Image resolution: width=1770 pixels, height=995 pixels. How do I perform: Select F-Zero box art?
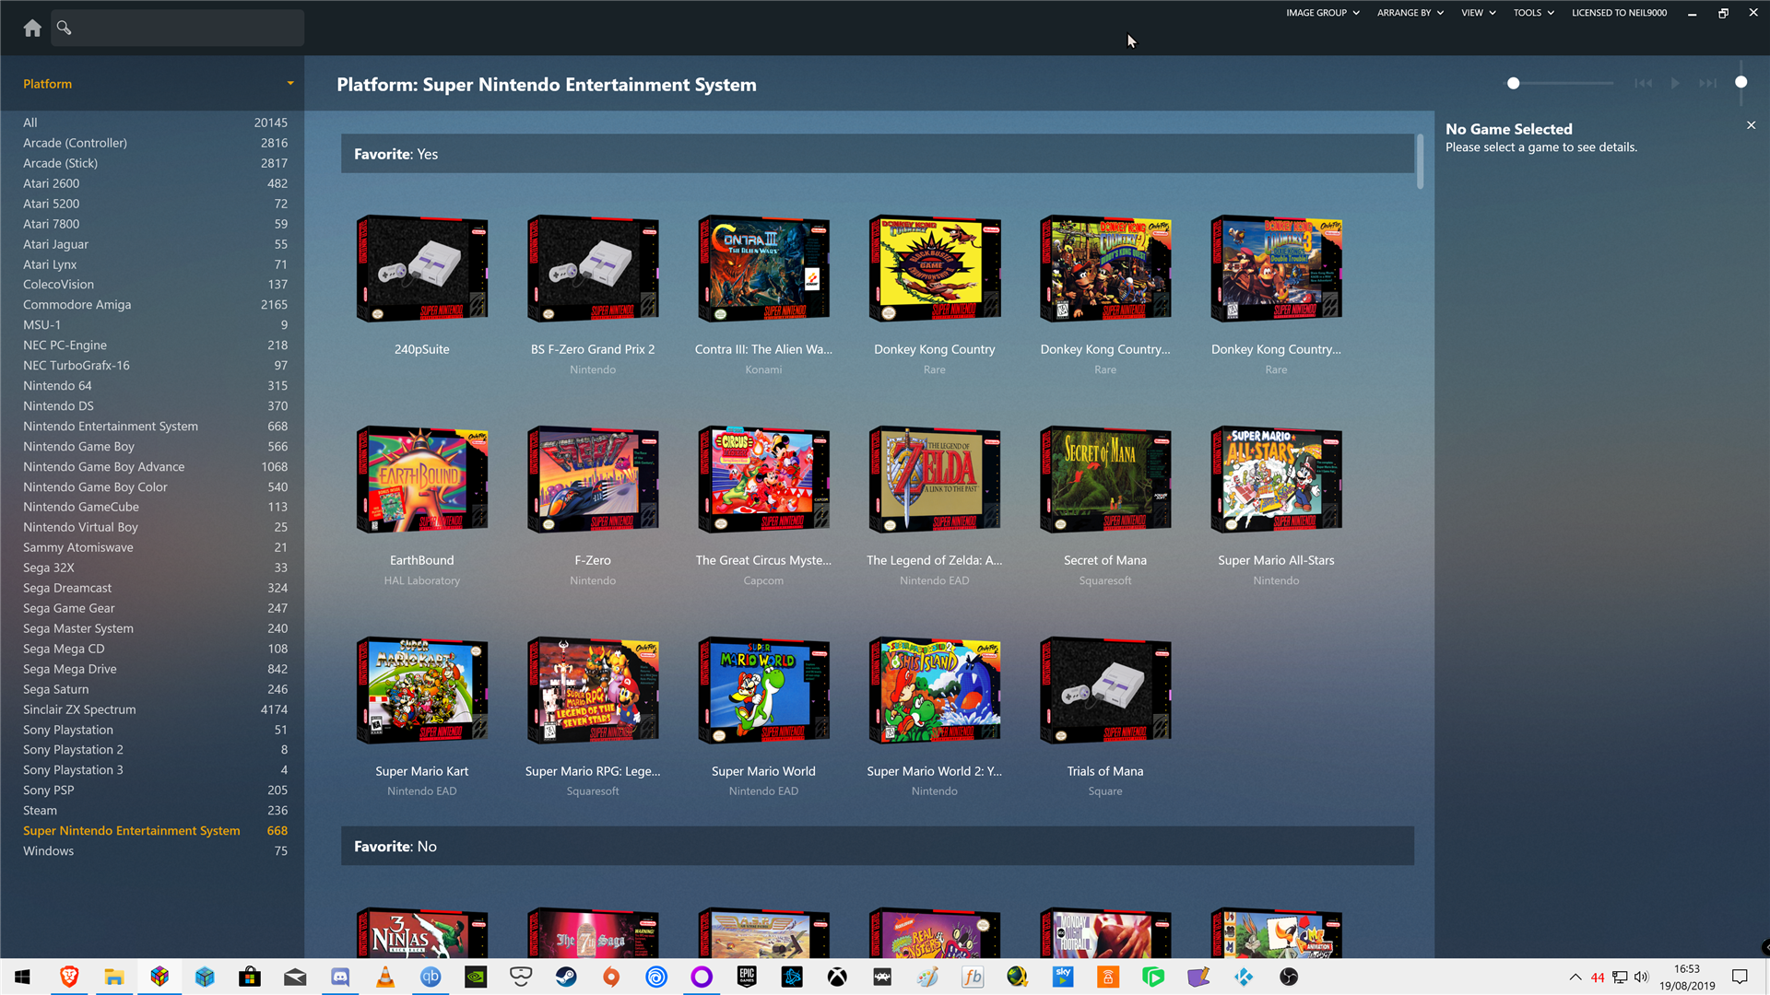pyautogui.click(x=593, y=479)
